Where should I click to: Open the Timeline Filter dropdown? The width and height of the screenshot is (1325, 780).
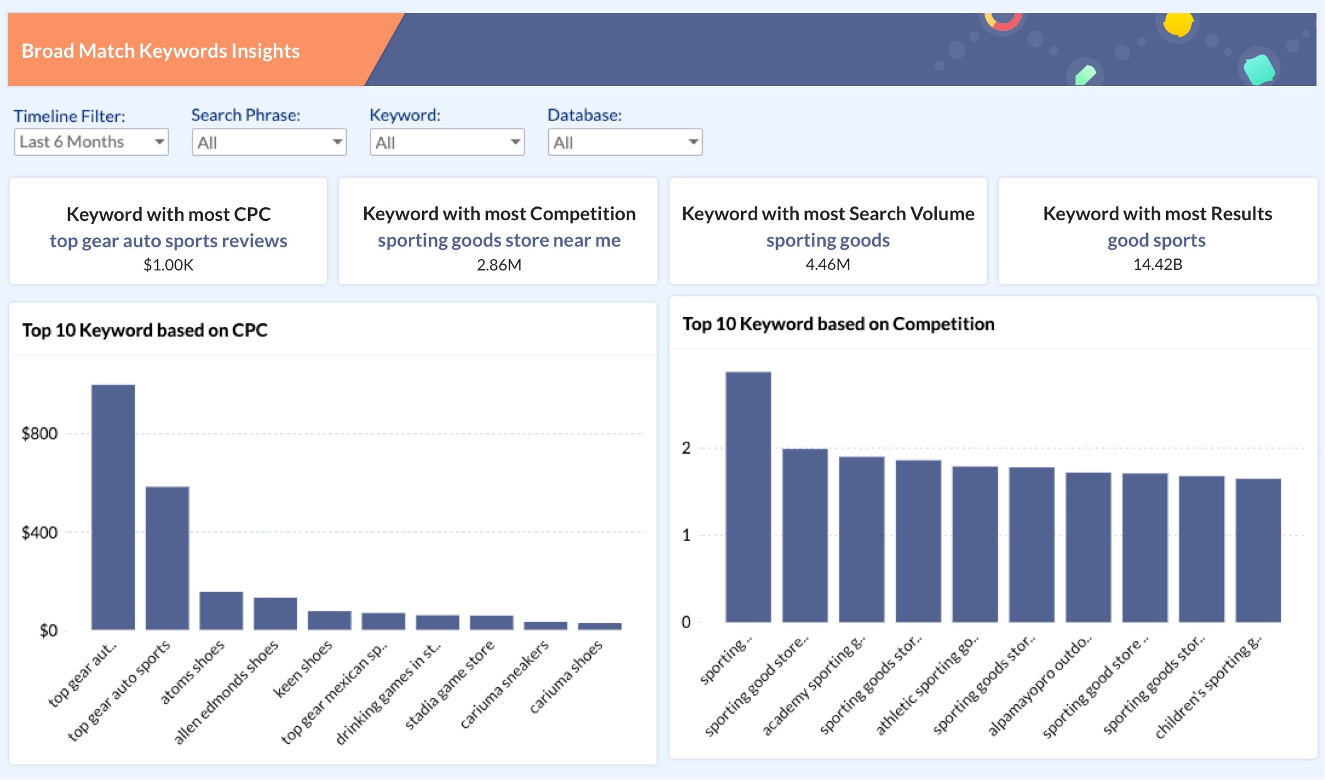coord(91,142)
